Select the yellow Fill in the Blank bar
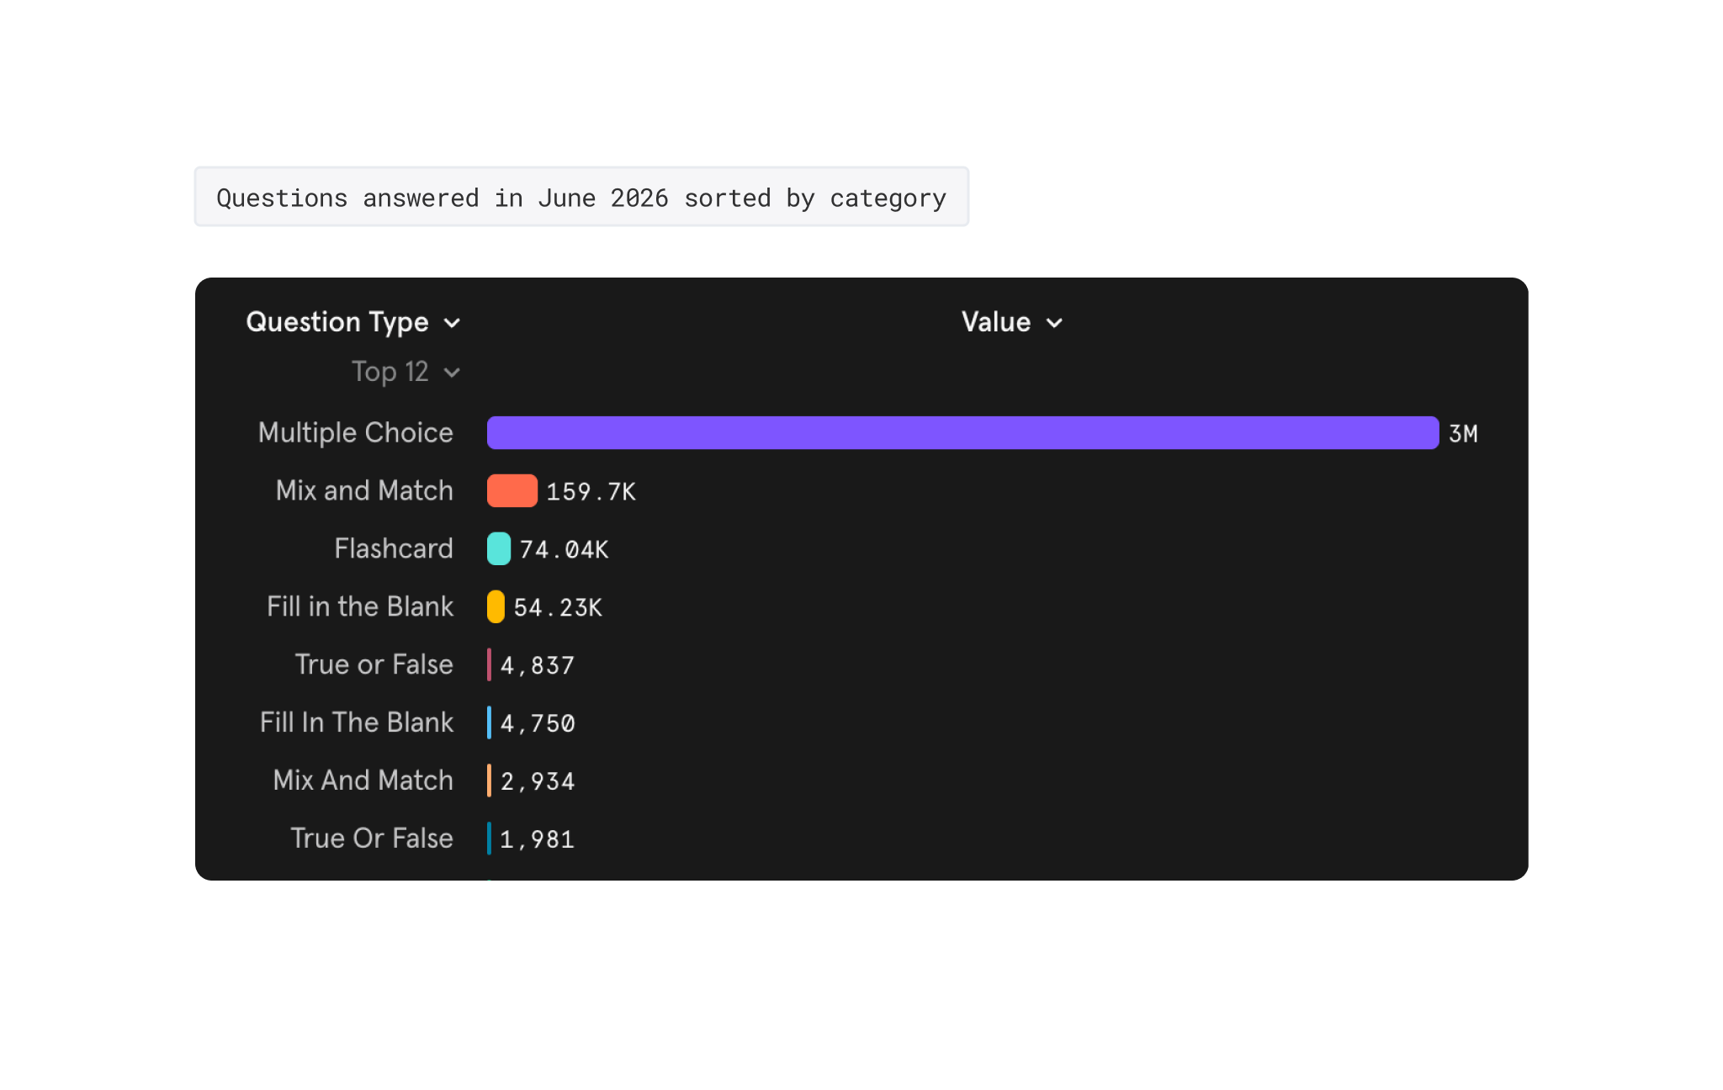The width and height of the screenshot is (1723, 1090). tap(496, 606)
